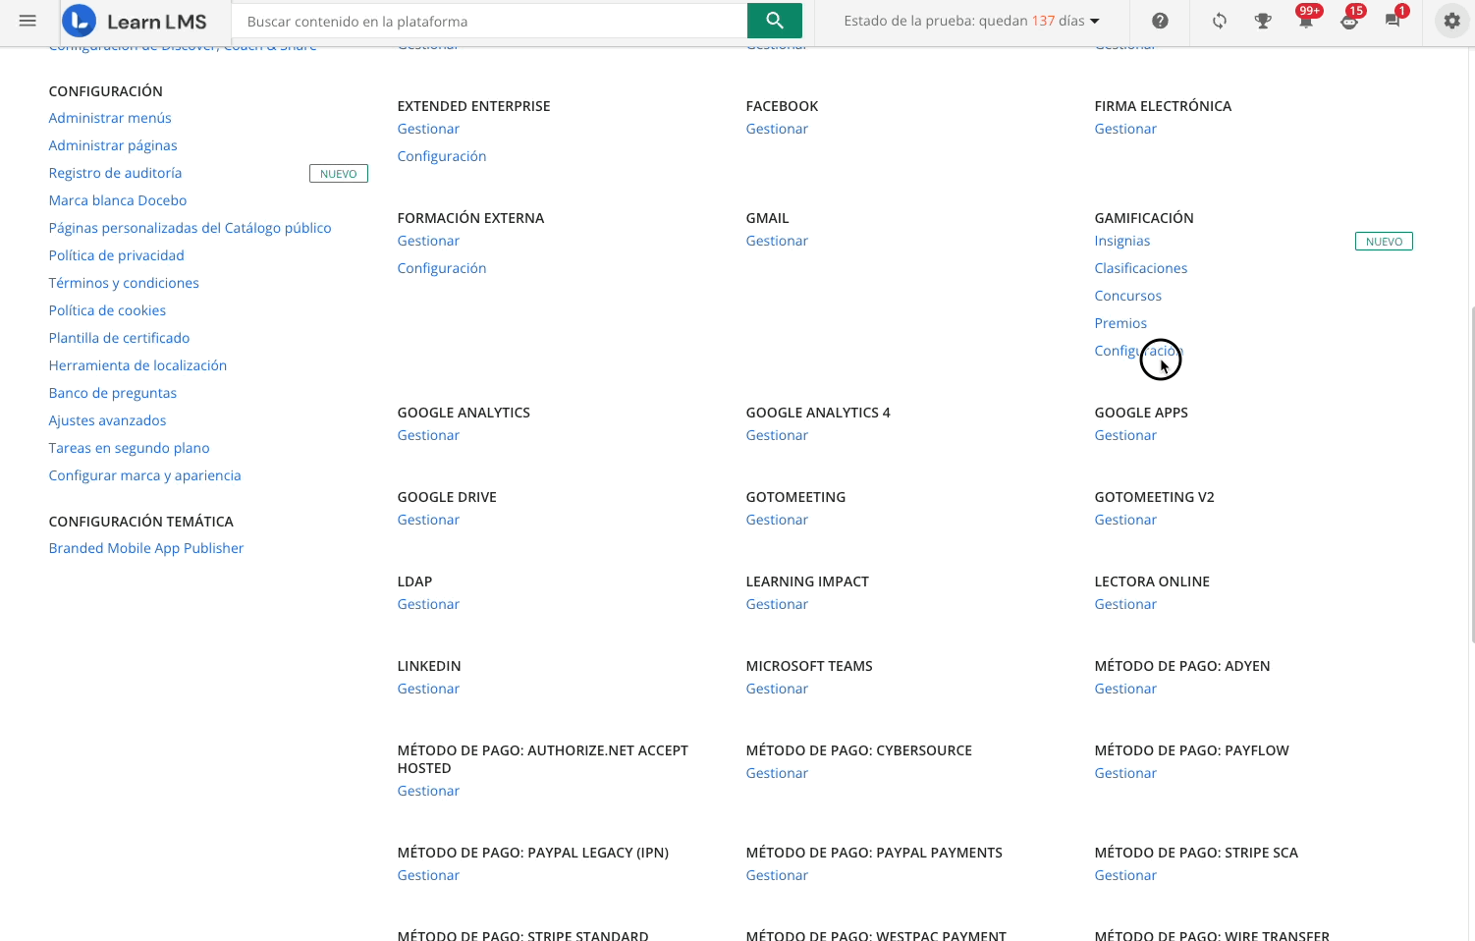Expand the trial status dropdown
Viewport: 1475px width, 941px height.
971,21
